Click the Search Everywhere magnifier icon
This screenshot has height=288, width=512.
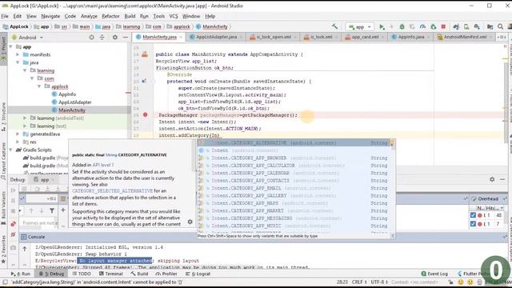[x=500, y=26]
